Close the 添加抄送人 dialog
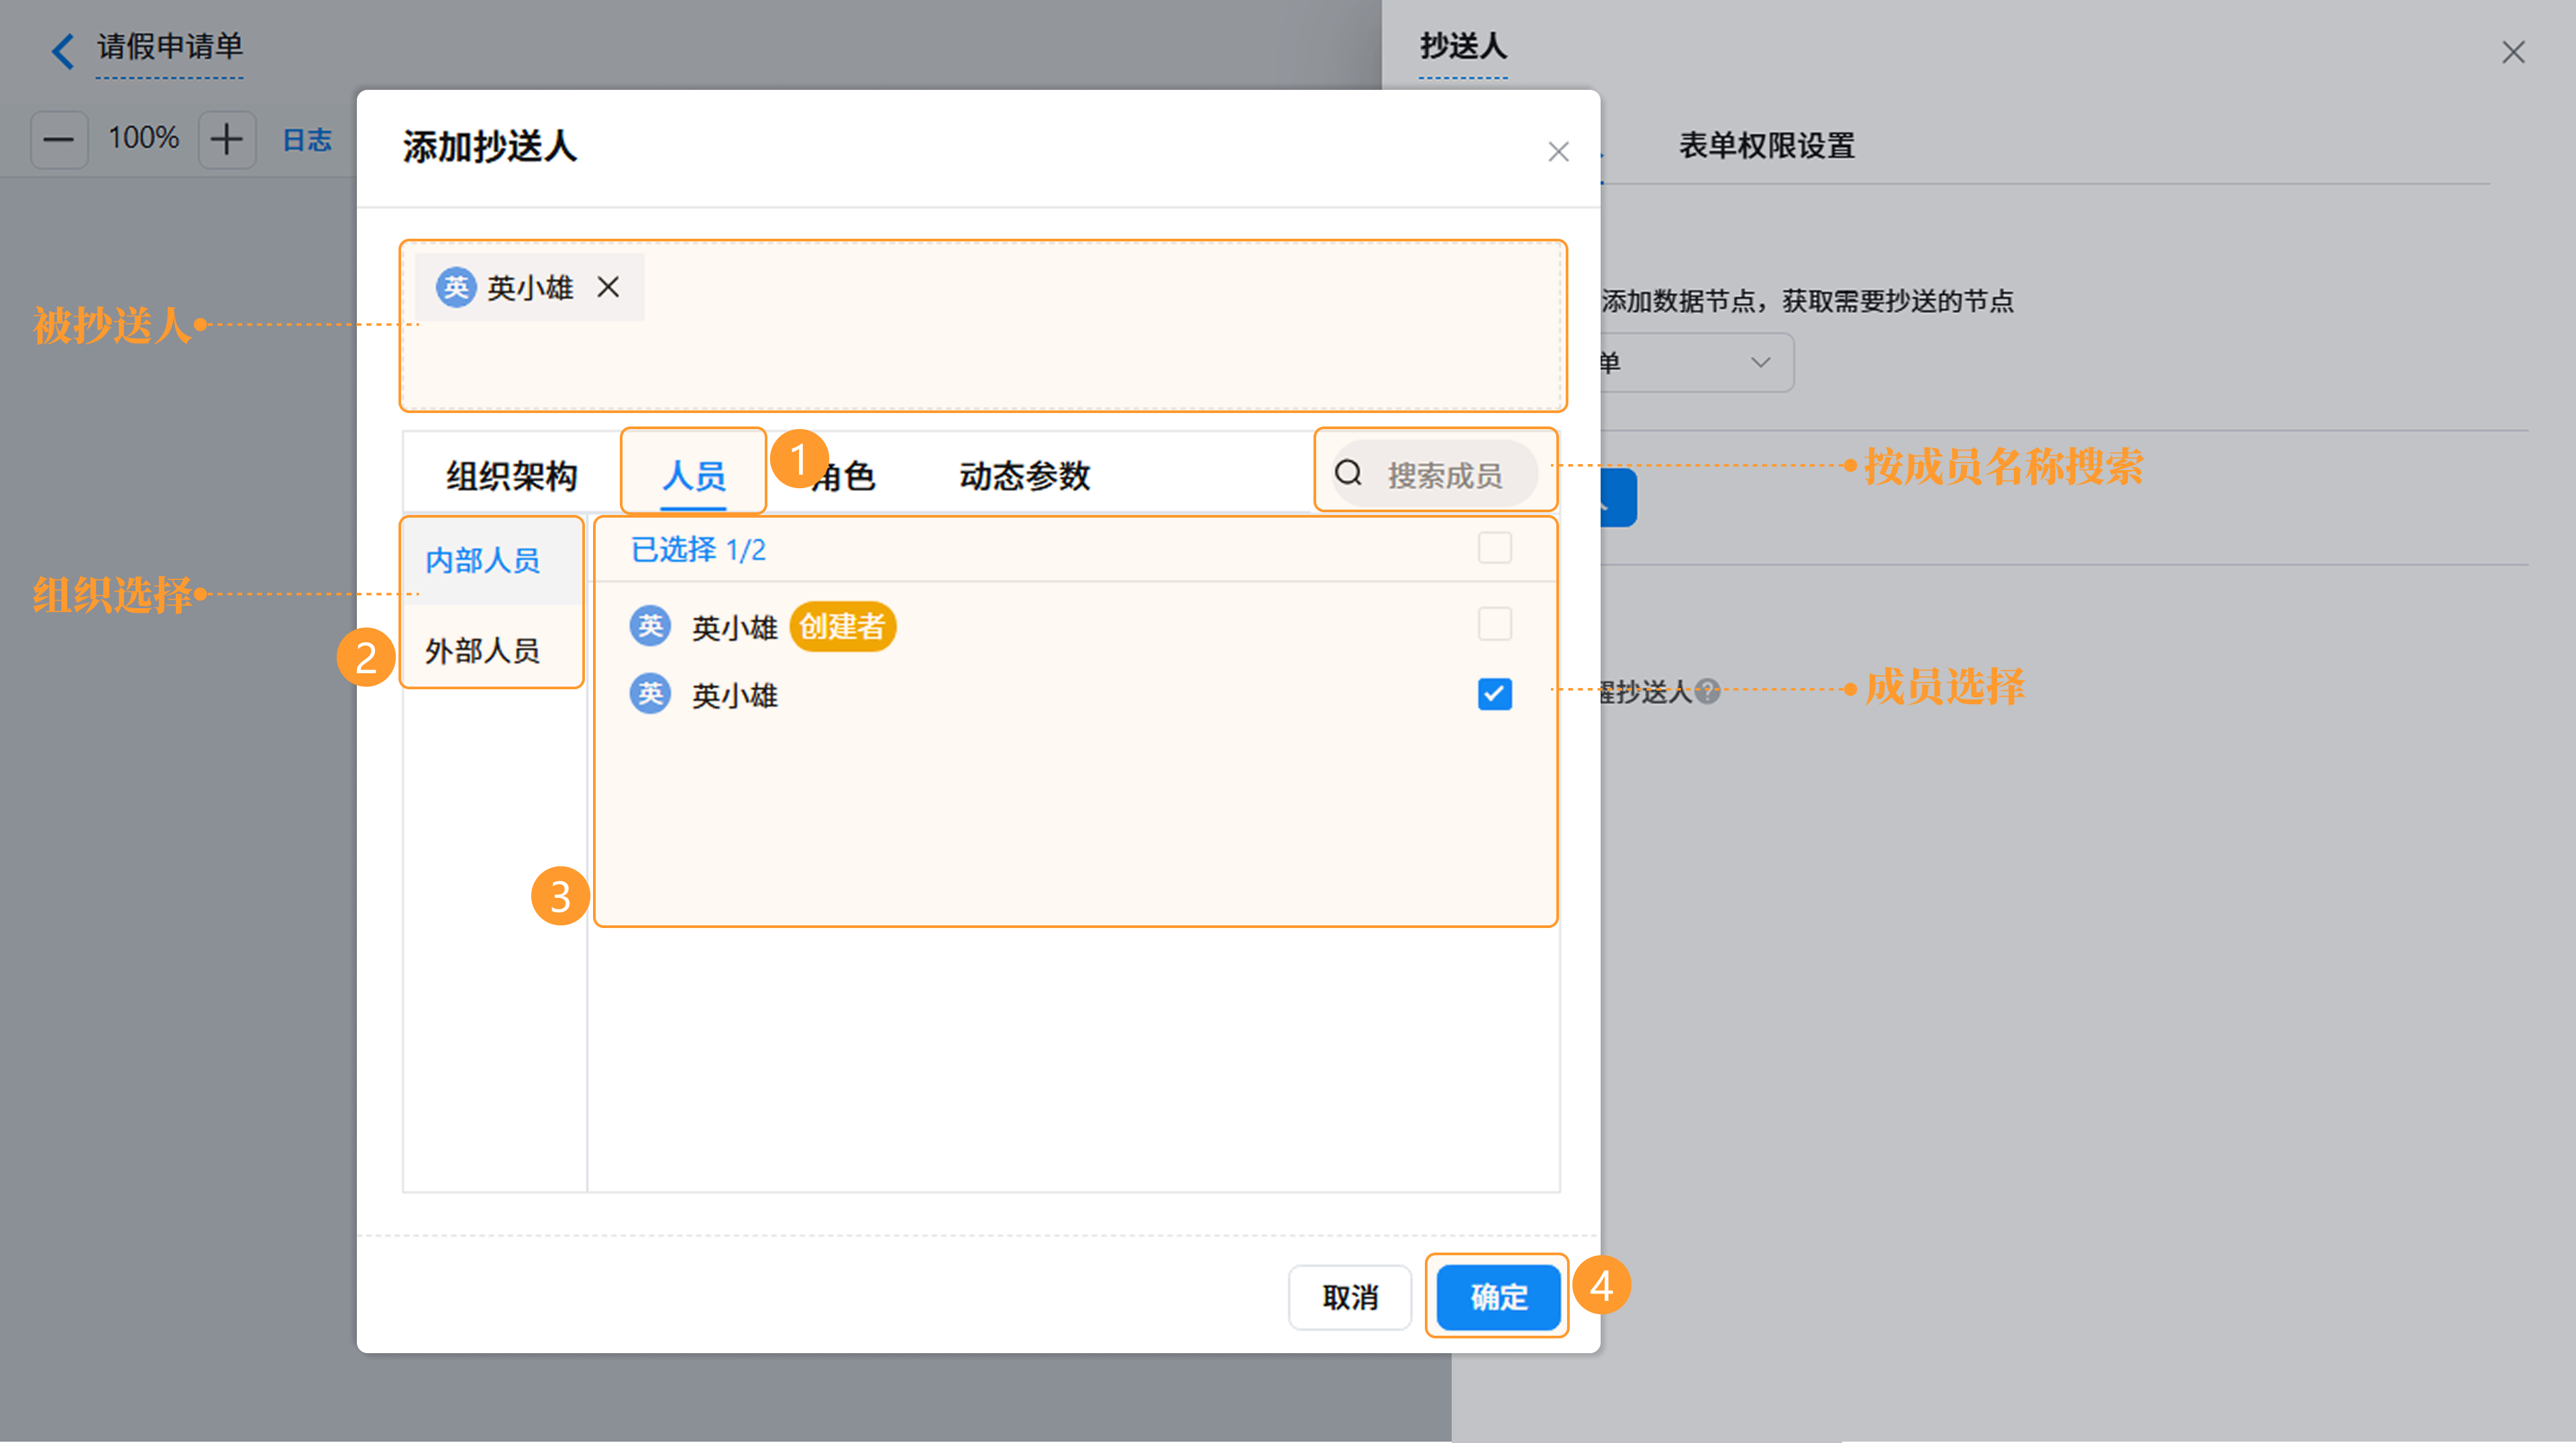 click(x=1558, y=152)
